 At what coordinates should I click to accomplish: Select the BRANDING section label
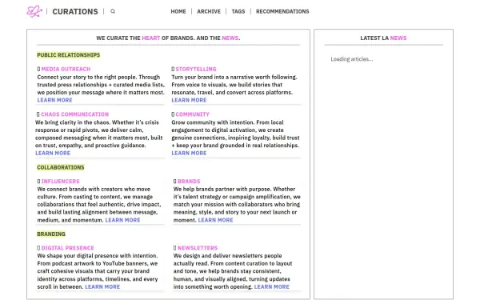click(51, 234)
